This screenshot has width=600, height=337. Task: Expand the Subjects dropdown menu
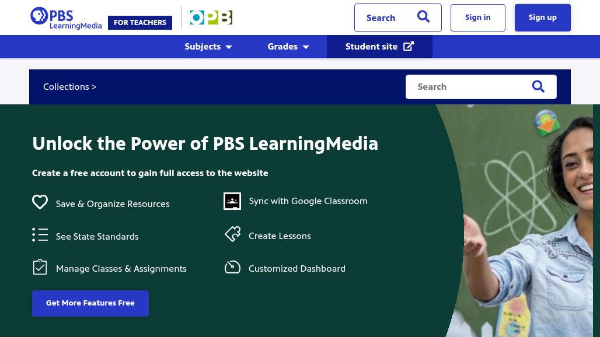pos(208,47)
